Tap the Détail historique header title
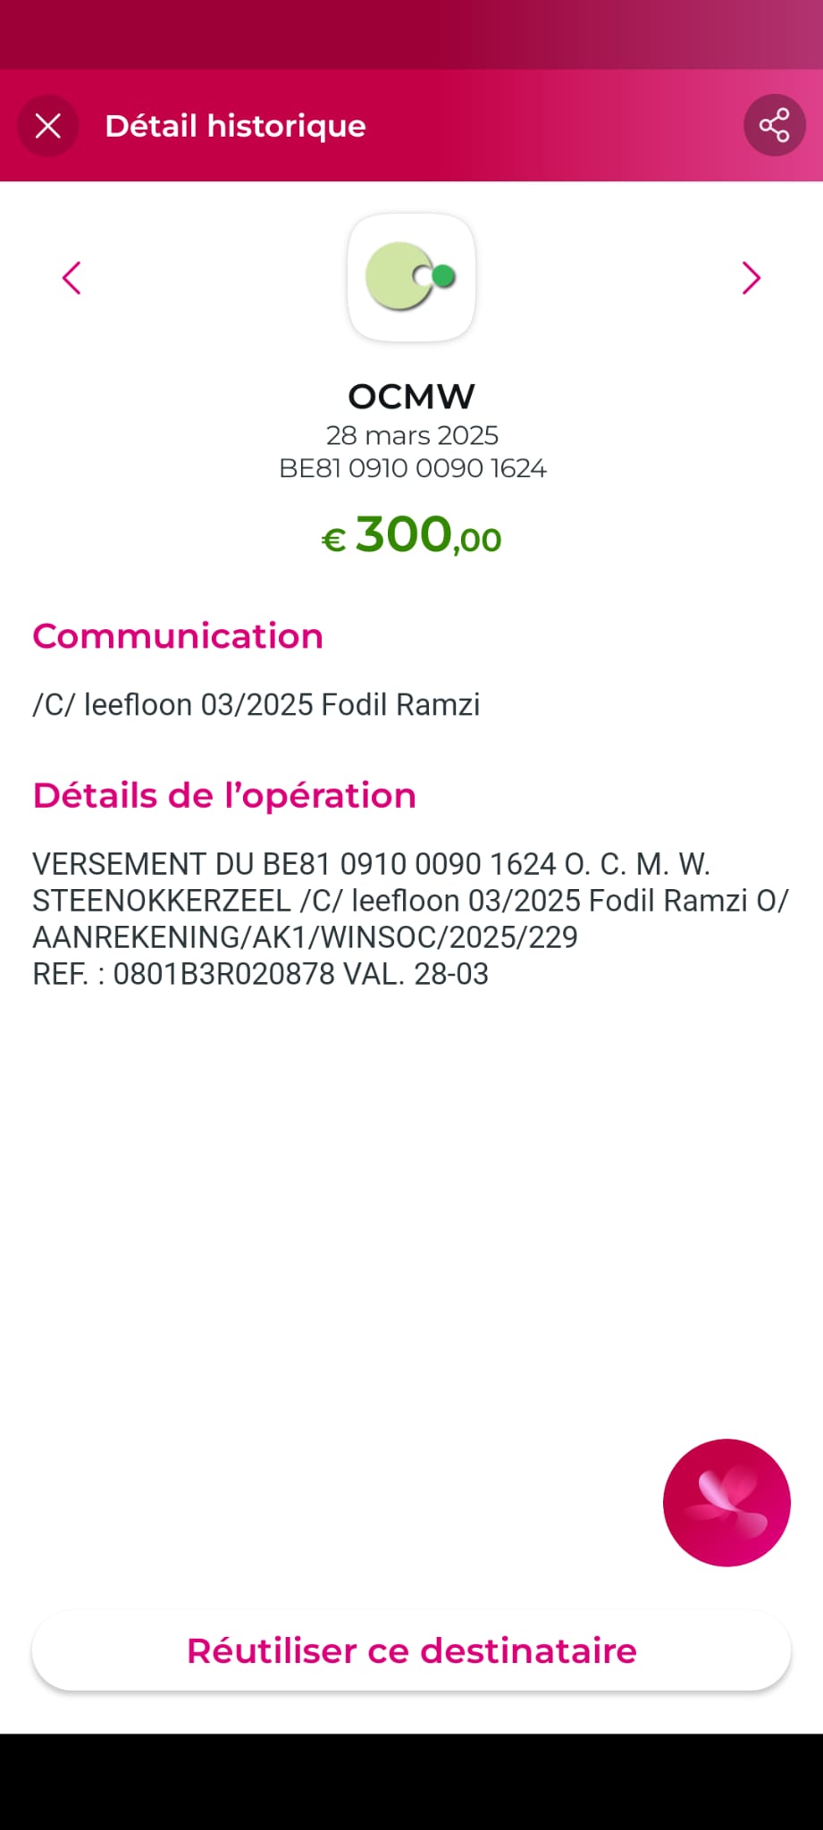The image size is (823, 1830). tap(235, 126)
